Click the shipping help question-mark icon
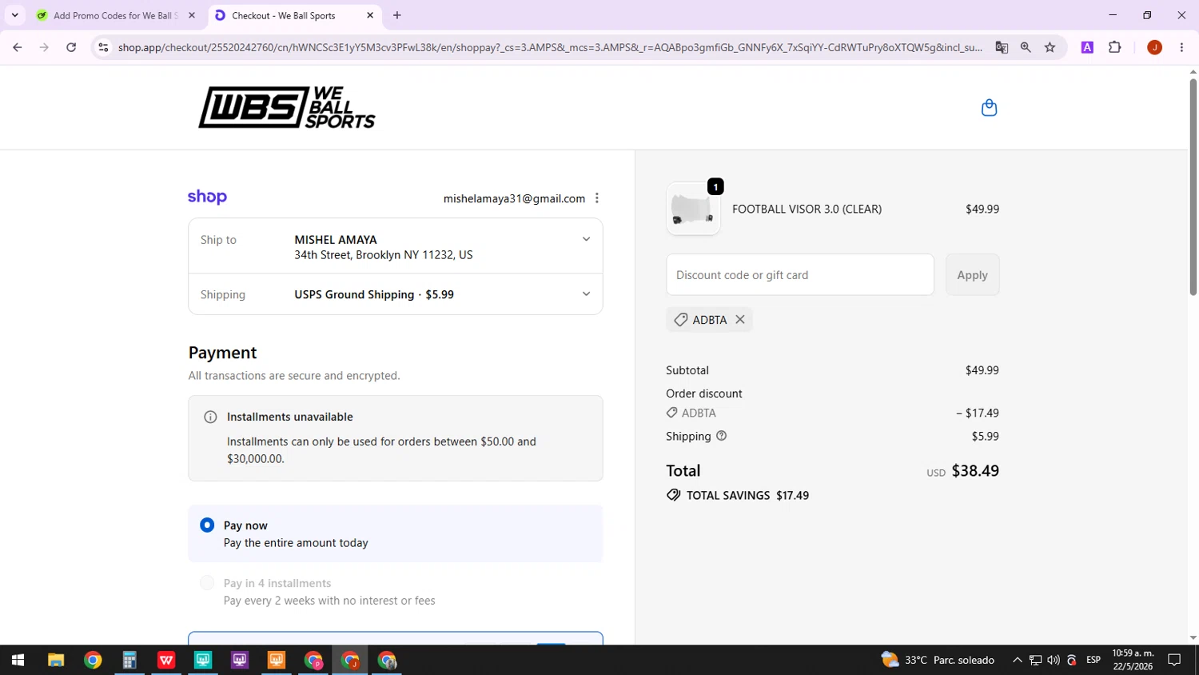1199x675 pixels. [721, 436]
